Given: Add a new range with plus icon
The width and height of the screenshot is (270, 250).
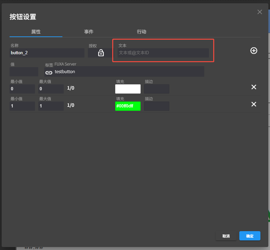Looking at the screenshot, I should [253, 51].
